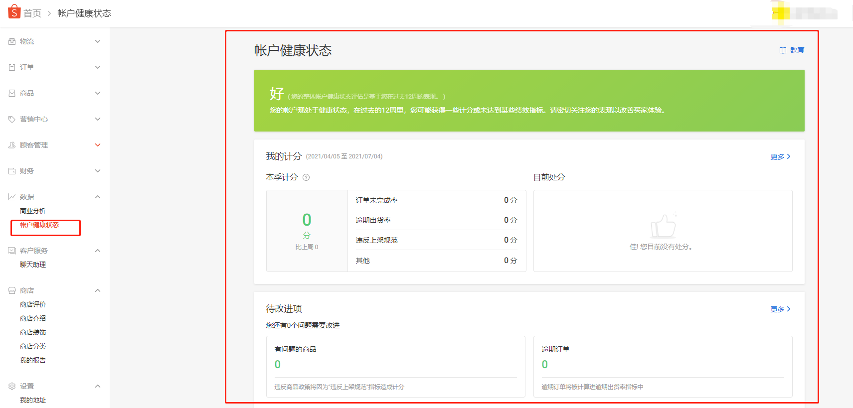Click the 客户服务 chat icon
This screenshot has width=853, height=408.
pyautogui.click(x=12, y=251)
